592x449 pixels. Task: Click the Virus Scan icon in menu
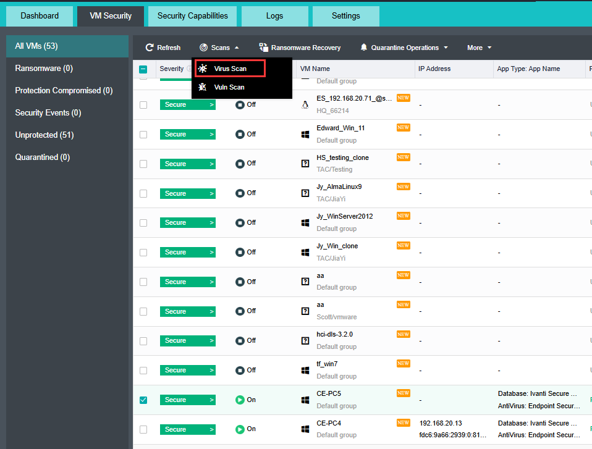tap(203, 69)
